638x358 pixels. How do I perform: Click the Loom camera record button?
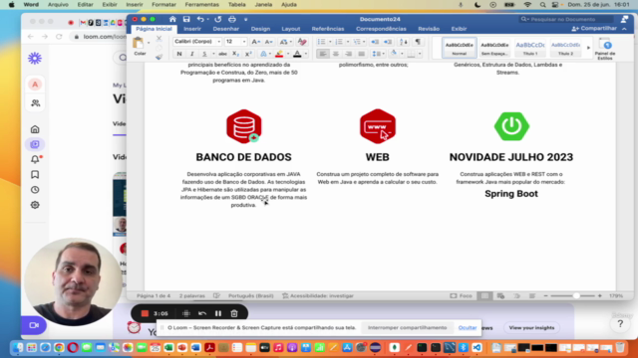pos(34,325)
